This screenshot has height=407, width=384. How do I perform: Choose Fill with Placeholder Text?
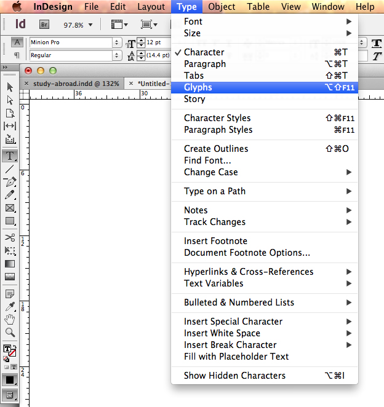tap(265, 357)
